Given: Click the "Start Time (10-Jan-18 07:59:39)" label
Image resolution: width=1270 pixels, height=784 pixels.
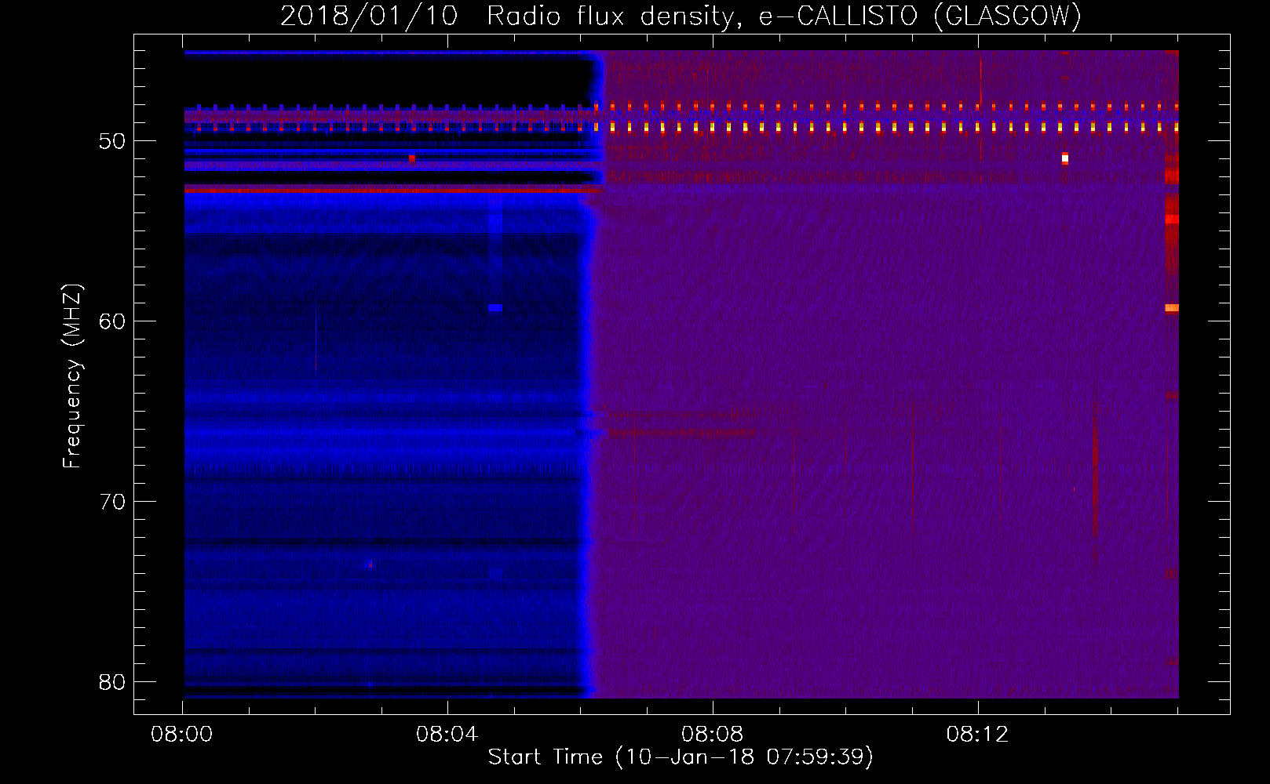Looking at the screenshot, I should [681, 757].
